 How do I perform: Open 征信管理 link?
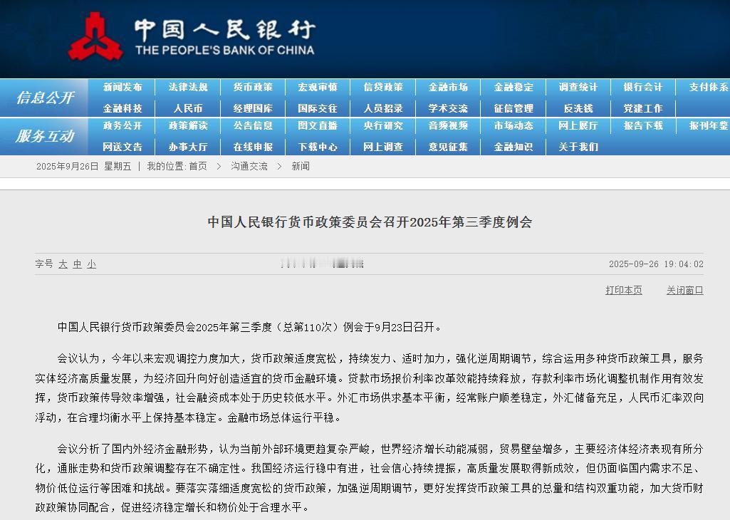pyautogui.click(x=513, y=108)
